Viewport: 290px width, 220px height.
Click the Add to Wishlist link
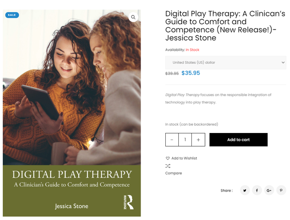(184, 158)
